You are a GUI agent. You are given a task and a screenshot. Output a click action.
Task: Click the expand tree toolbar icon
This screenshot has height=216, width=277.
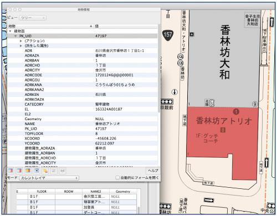pos(11,171)
